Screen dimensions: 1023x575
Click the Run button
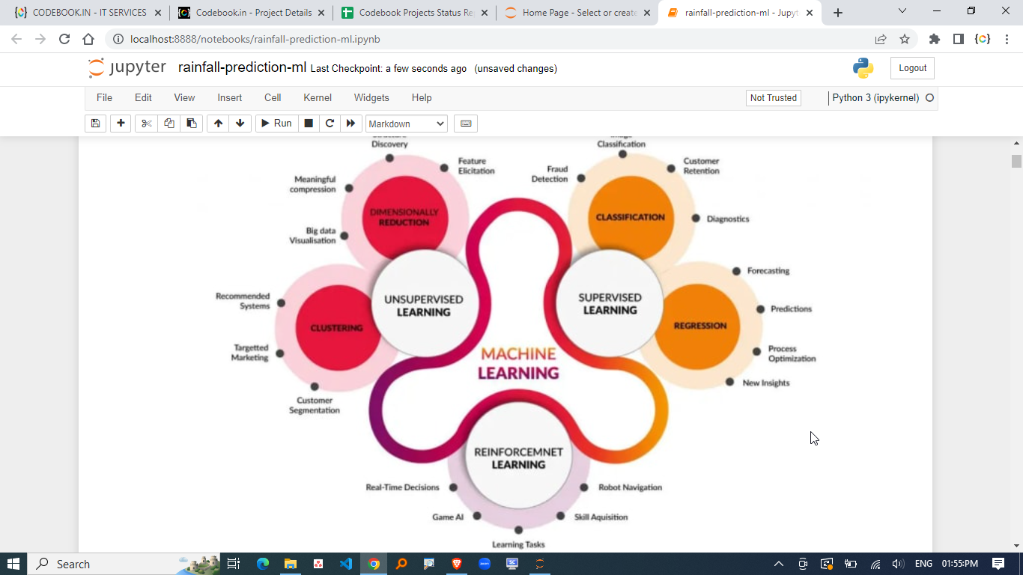coord(276,124)
